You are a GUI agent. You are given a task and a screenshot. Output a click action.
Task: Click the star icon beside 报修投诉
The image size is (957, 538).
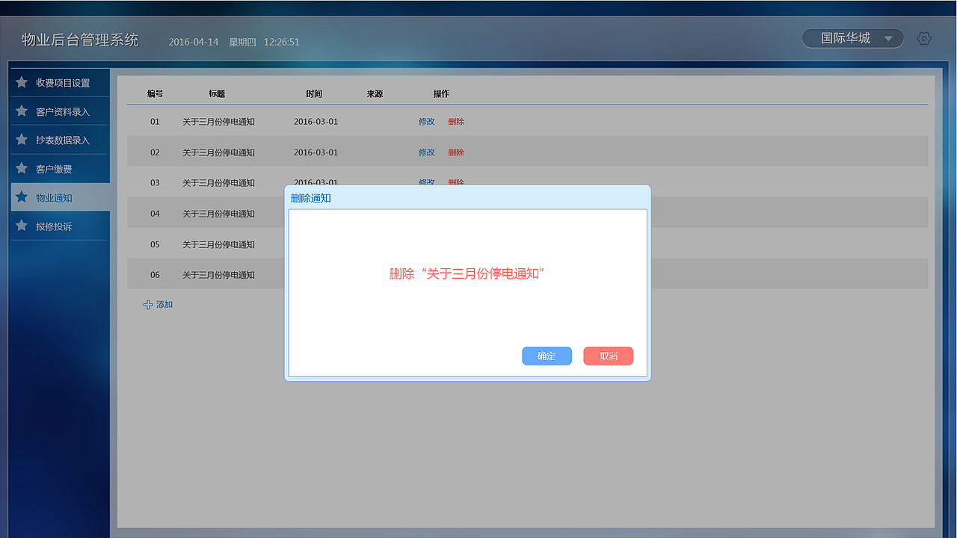(x=21, y=226)
